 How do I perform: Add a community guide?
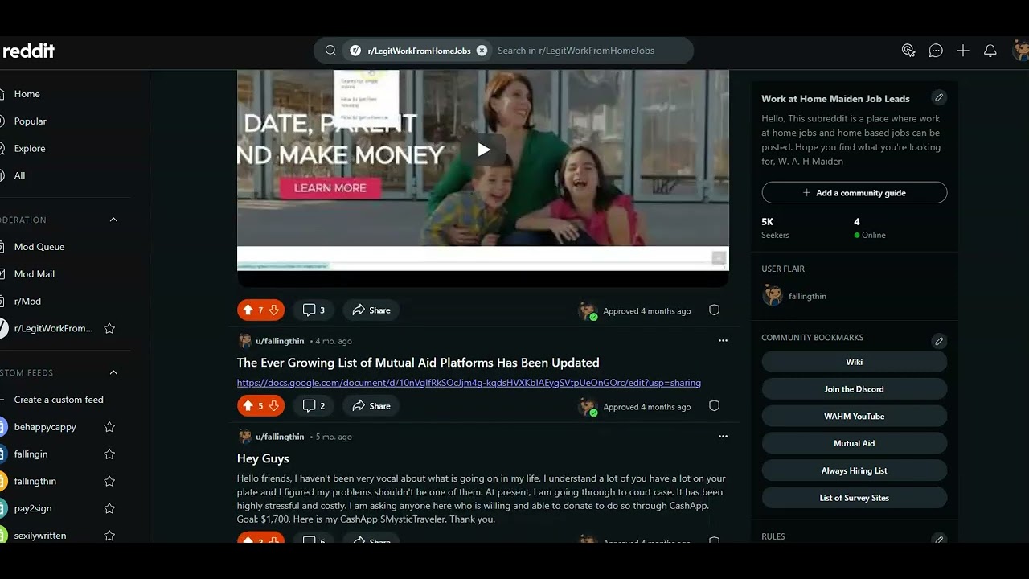click(x=855, y=193)
